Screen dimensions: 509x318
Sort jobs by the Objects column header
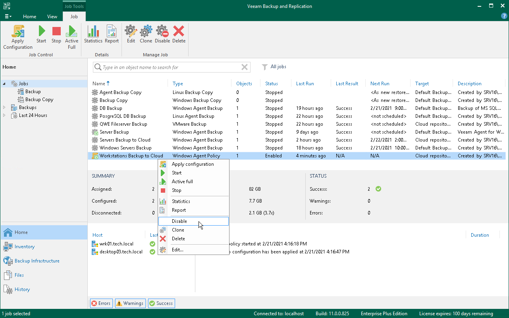click(x=244, y=84)
